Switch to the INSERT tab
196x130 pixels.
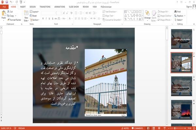pyautogui.click(x=23, y=7)
